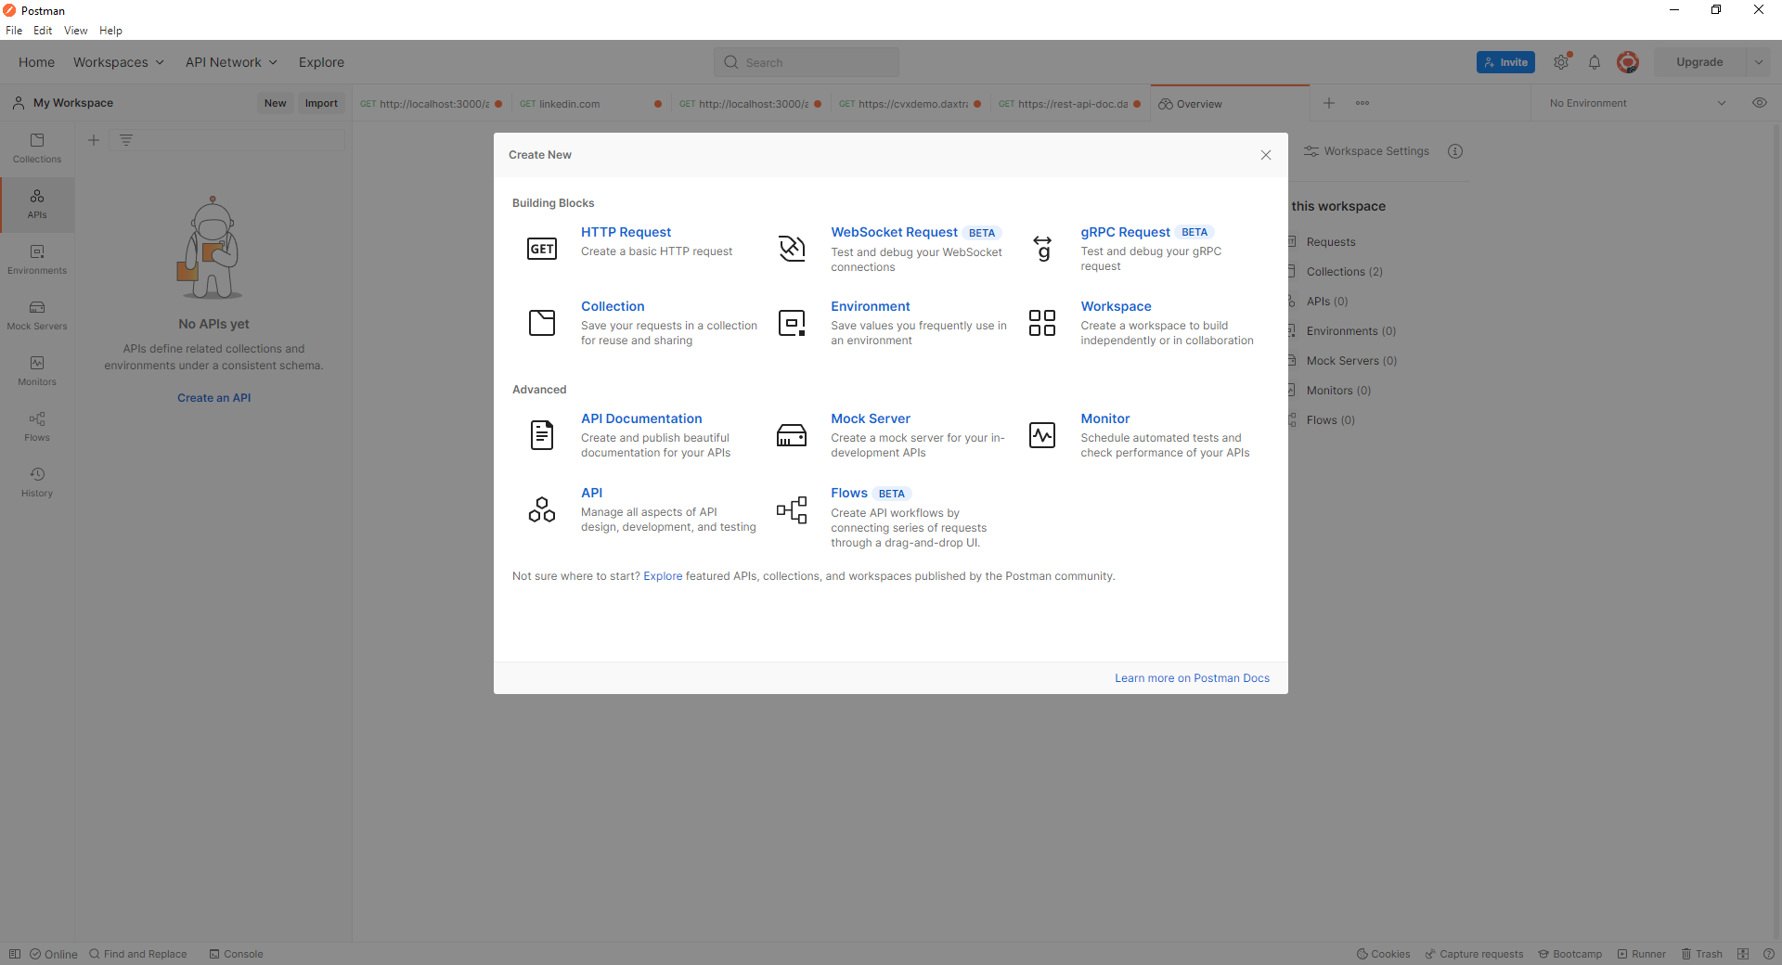The height and width of the screenshot is (965, 1782).
Task: Click Explore in the top bar
Action: click(321, 62)
